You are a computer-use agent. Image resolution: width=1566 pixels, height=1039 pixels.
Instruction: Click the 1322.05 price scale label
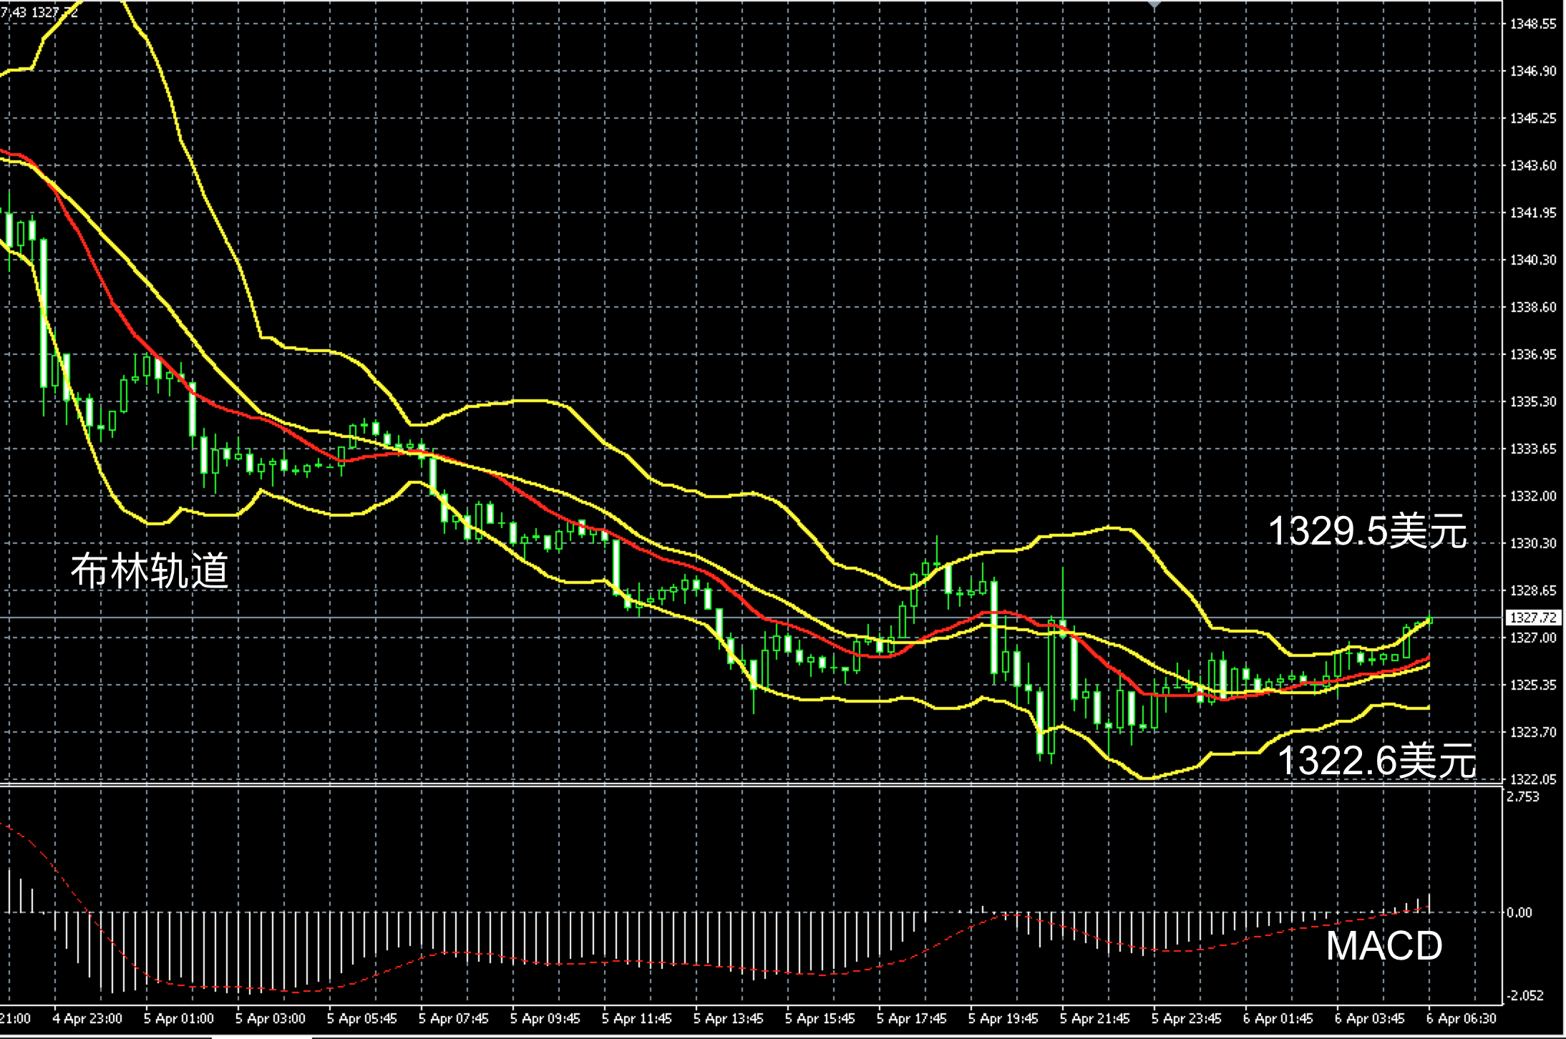pos(1532,779)
